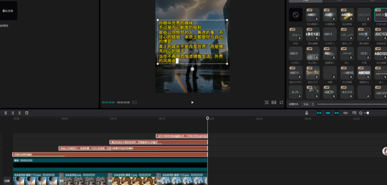Viewport: 387px width, 185px height.
Task: Click the timeline zoom-out minus icon
Action: click(x=361, y=113)
